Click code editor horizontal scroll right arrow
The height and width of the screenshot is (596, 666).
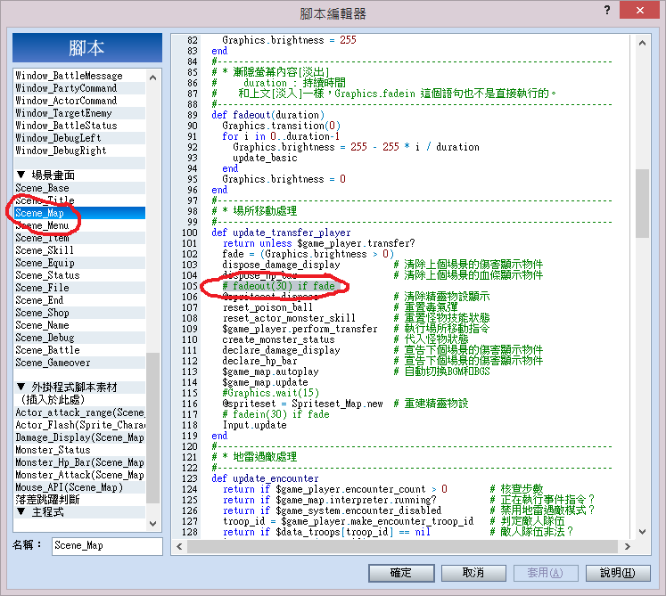[628, 547]
